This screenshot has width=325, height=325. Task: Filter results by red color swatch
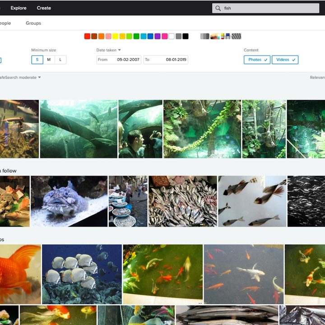[x=87, y=37]
